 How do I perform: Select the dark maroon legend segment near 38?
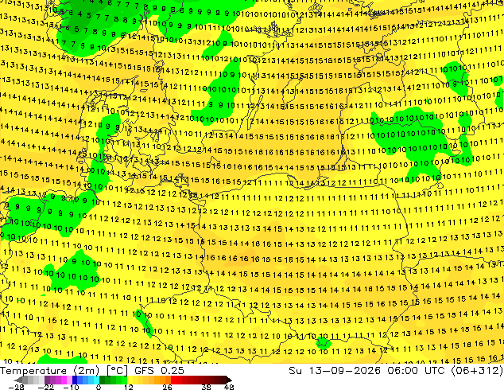(207, 380)
